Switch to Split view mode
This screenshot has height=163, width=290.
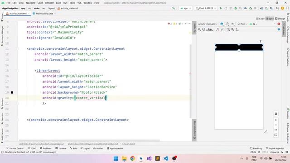coord(270,19)
